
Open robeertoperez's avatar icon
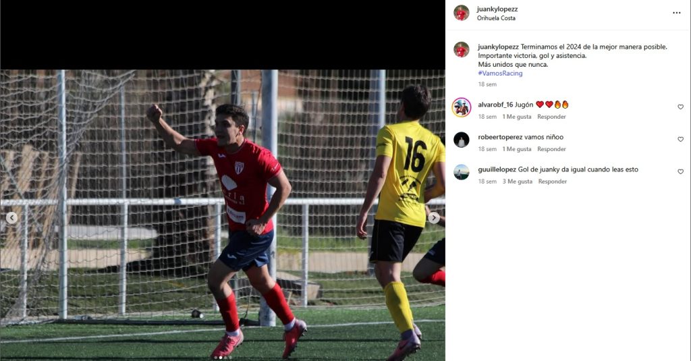click(462, 140)
